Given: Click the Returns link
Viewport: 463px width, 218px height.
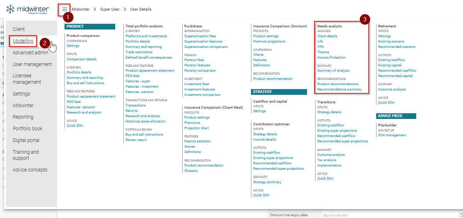Looking at the screenshot, I should (132, 111).
